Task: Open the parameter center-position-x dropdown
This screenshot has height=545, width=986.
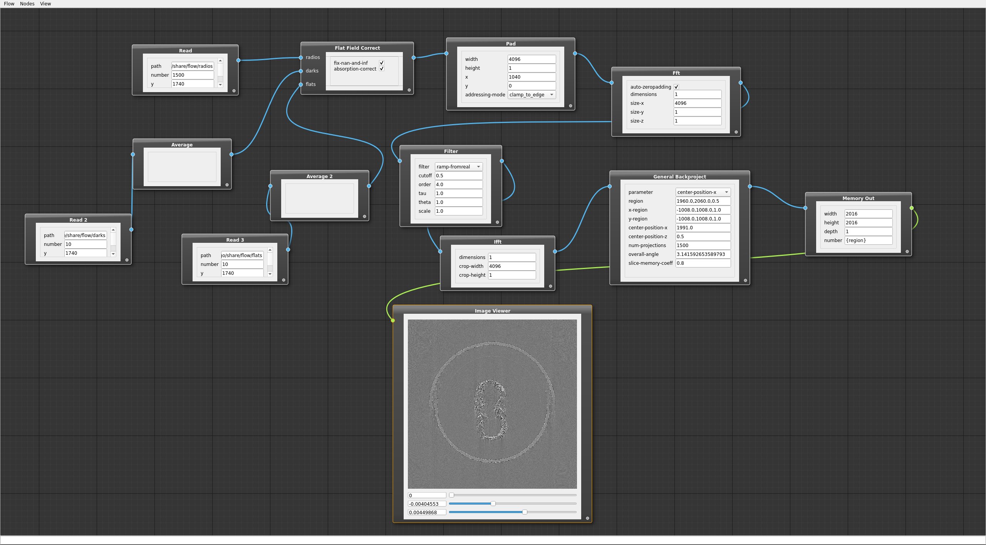Action: click(x=703, y=192)
